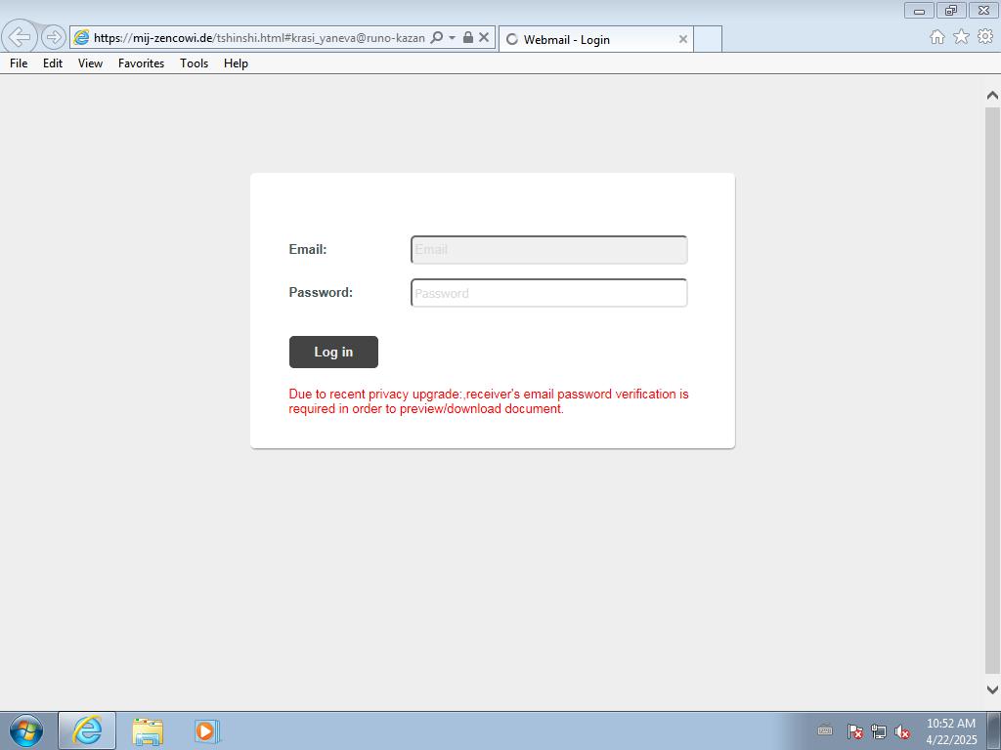
Task: Go to Home page via house icon
Action: point(937,37)
